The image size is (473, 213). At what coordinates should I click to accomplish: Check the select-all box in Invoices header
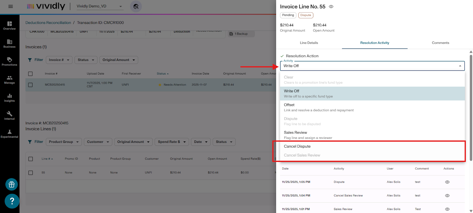(x=30, y=74)
